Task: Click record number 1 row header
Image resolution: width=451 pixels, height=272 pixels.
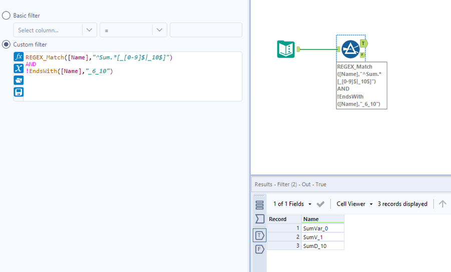Action: coord(284,228)
